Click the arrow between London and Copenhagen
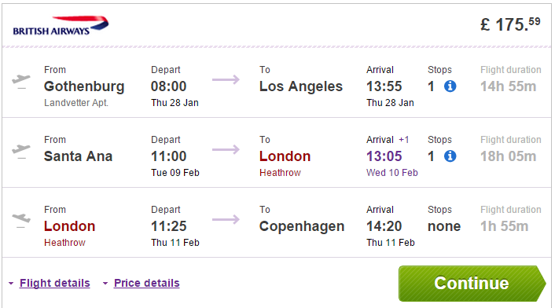The image size is (555, 308). pos(226,219)
